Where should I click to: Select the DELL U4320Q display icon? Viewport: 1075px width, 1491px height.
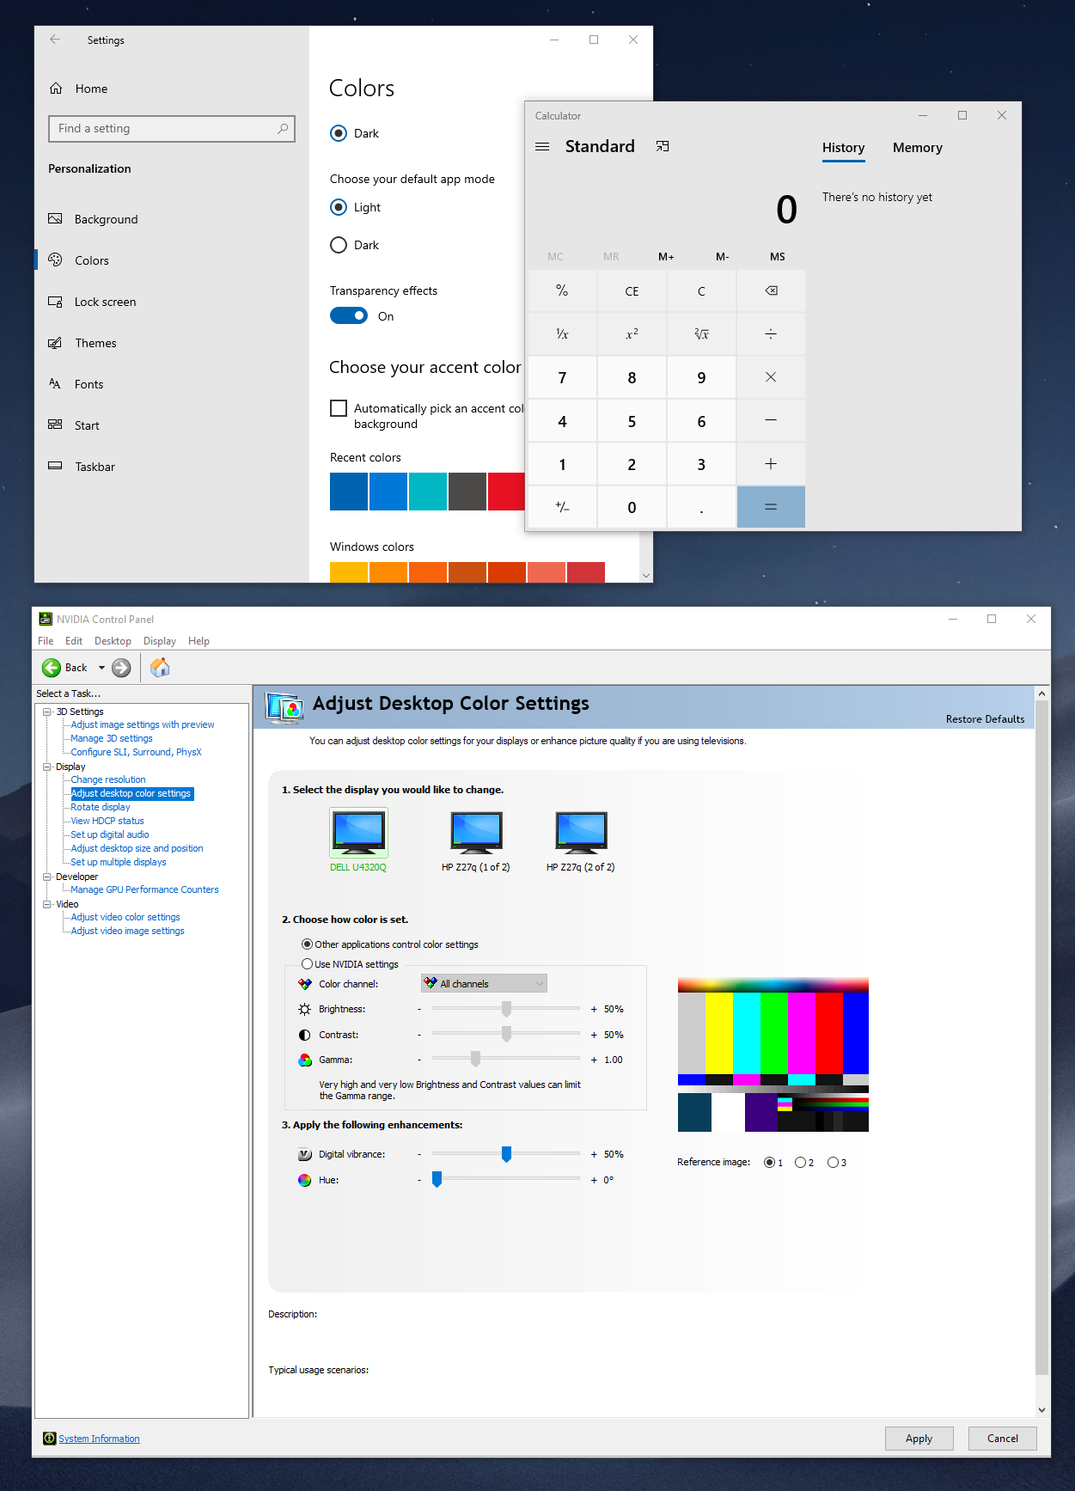pyautogui.click(x=358, y=833)
